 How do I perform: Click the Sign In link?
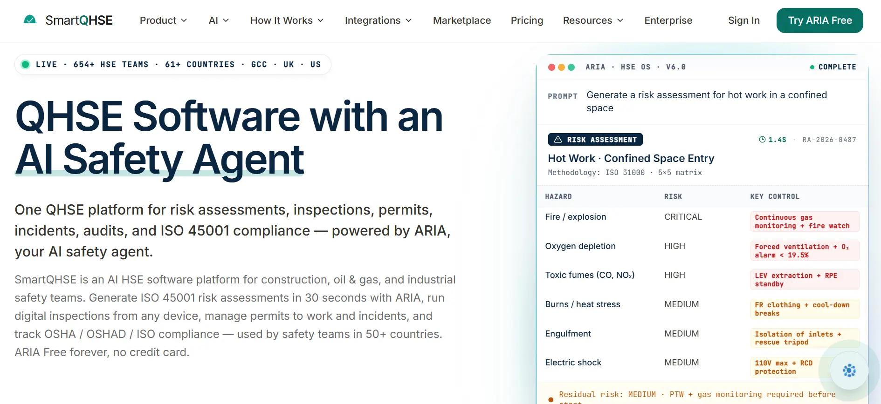744,20
